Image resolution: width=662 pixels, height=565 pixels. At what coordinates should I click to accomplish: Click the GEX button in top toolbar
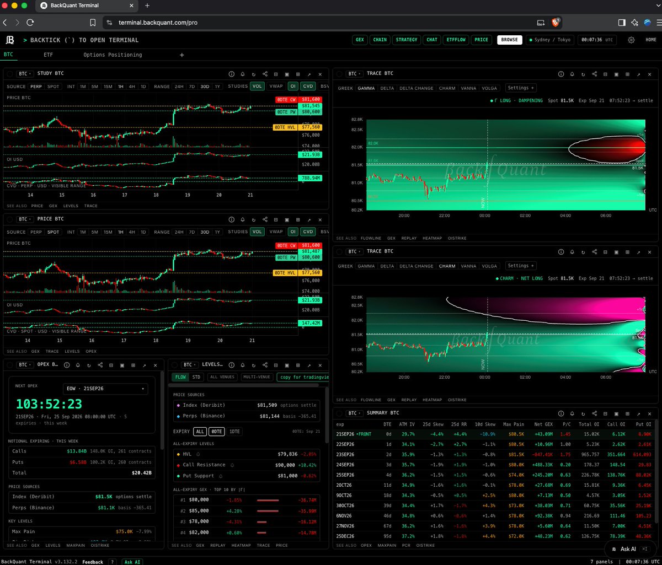click(x=360, y=40)
